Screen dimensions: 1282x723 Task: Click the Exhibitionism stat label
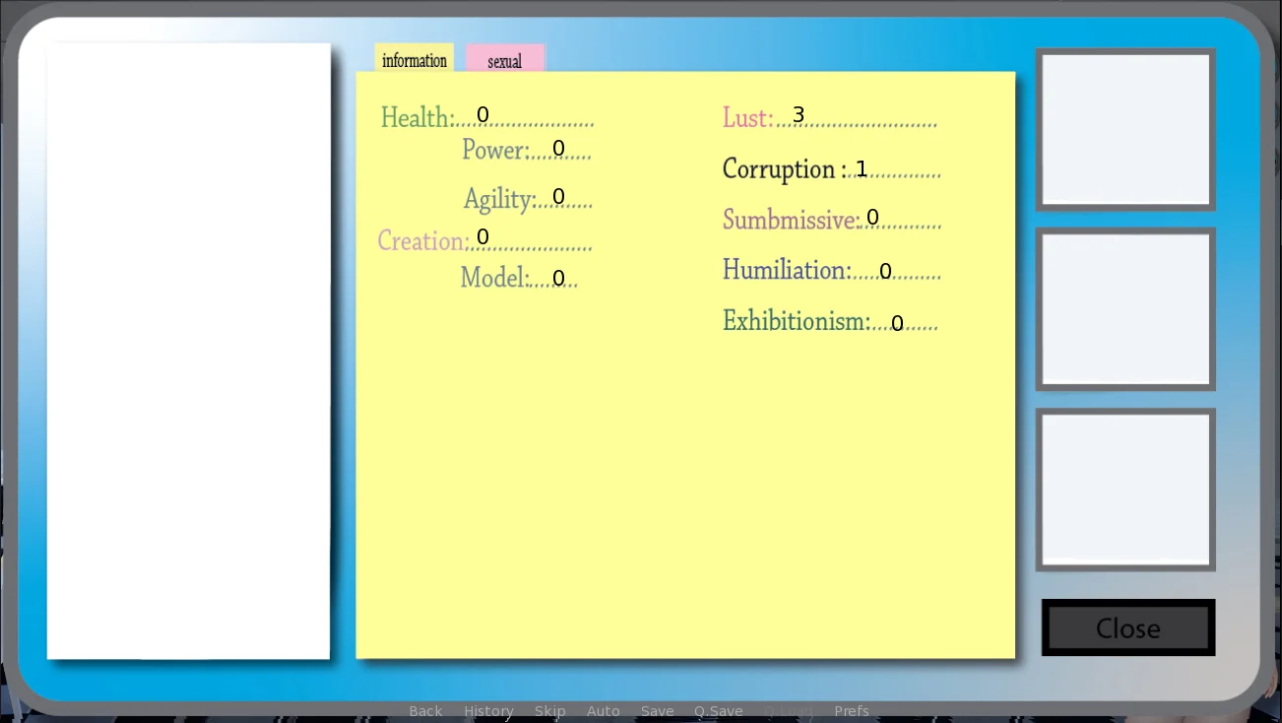(x=796, y=322)
